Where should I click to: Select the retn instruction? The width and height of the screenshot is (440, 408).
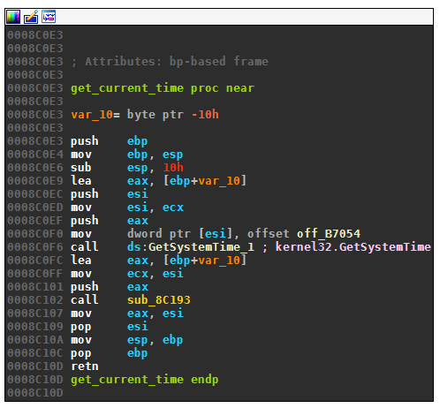click(x=85, y=366)
